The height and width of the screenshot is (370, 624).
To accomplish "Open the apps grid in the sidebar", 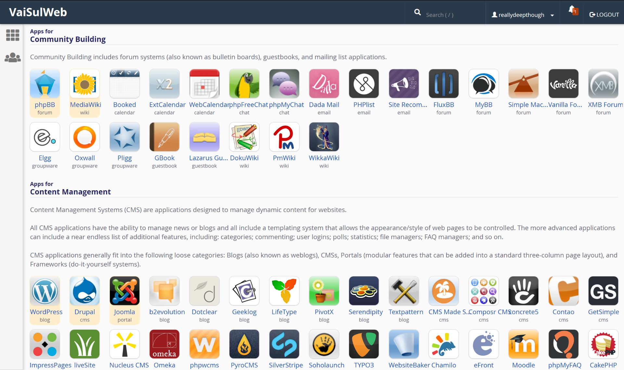I will [x=12, y=35].
